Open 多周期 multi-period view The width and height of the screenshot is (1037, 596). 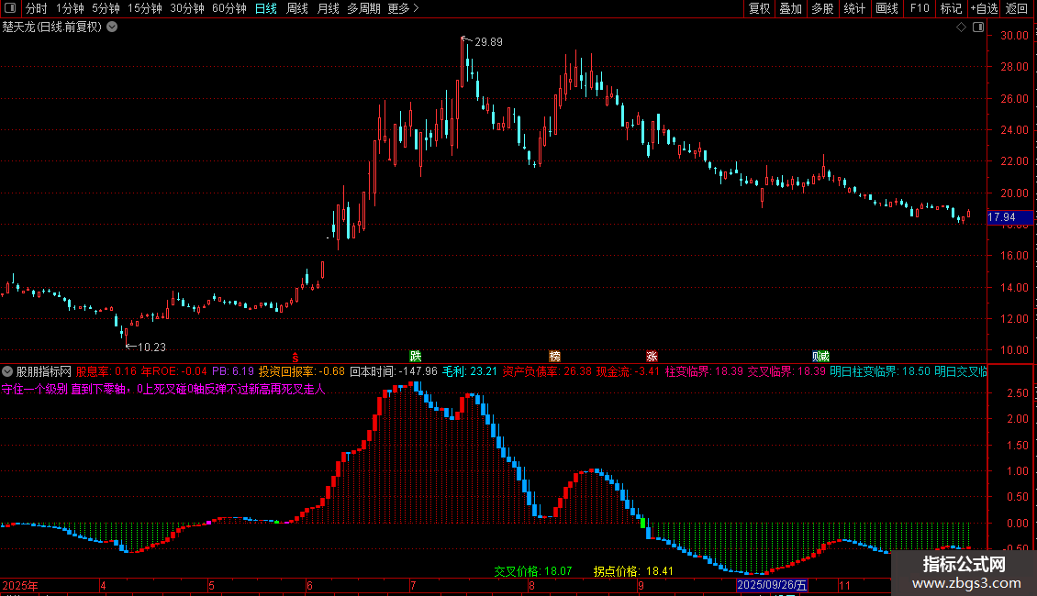point(363,8)
